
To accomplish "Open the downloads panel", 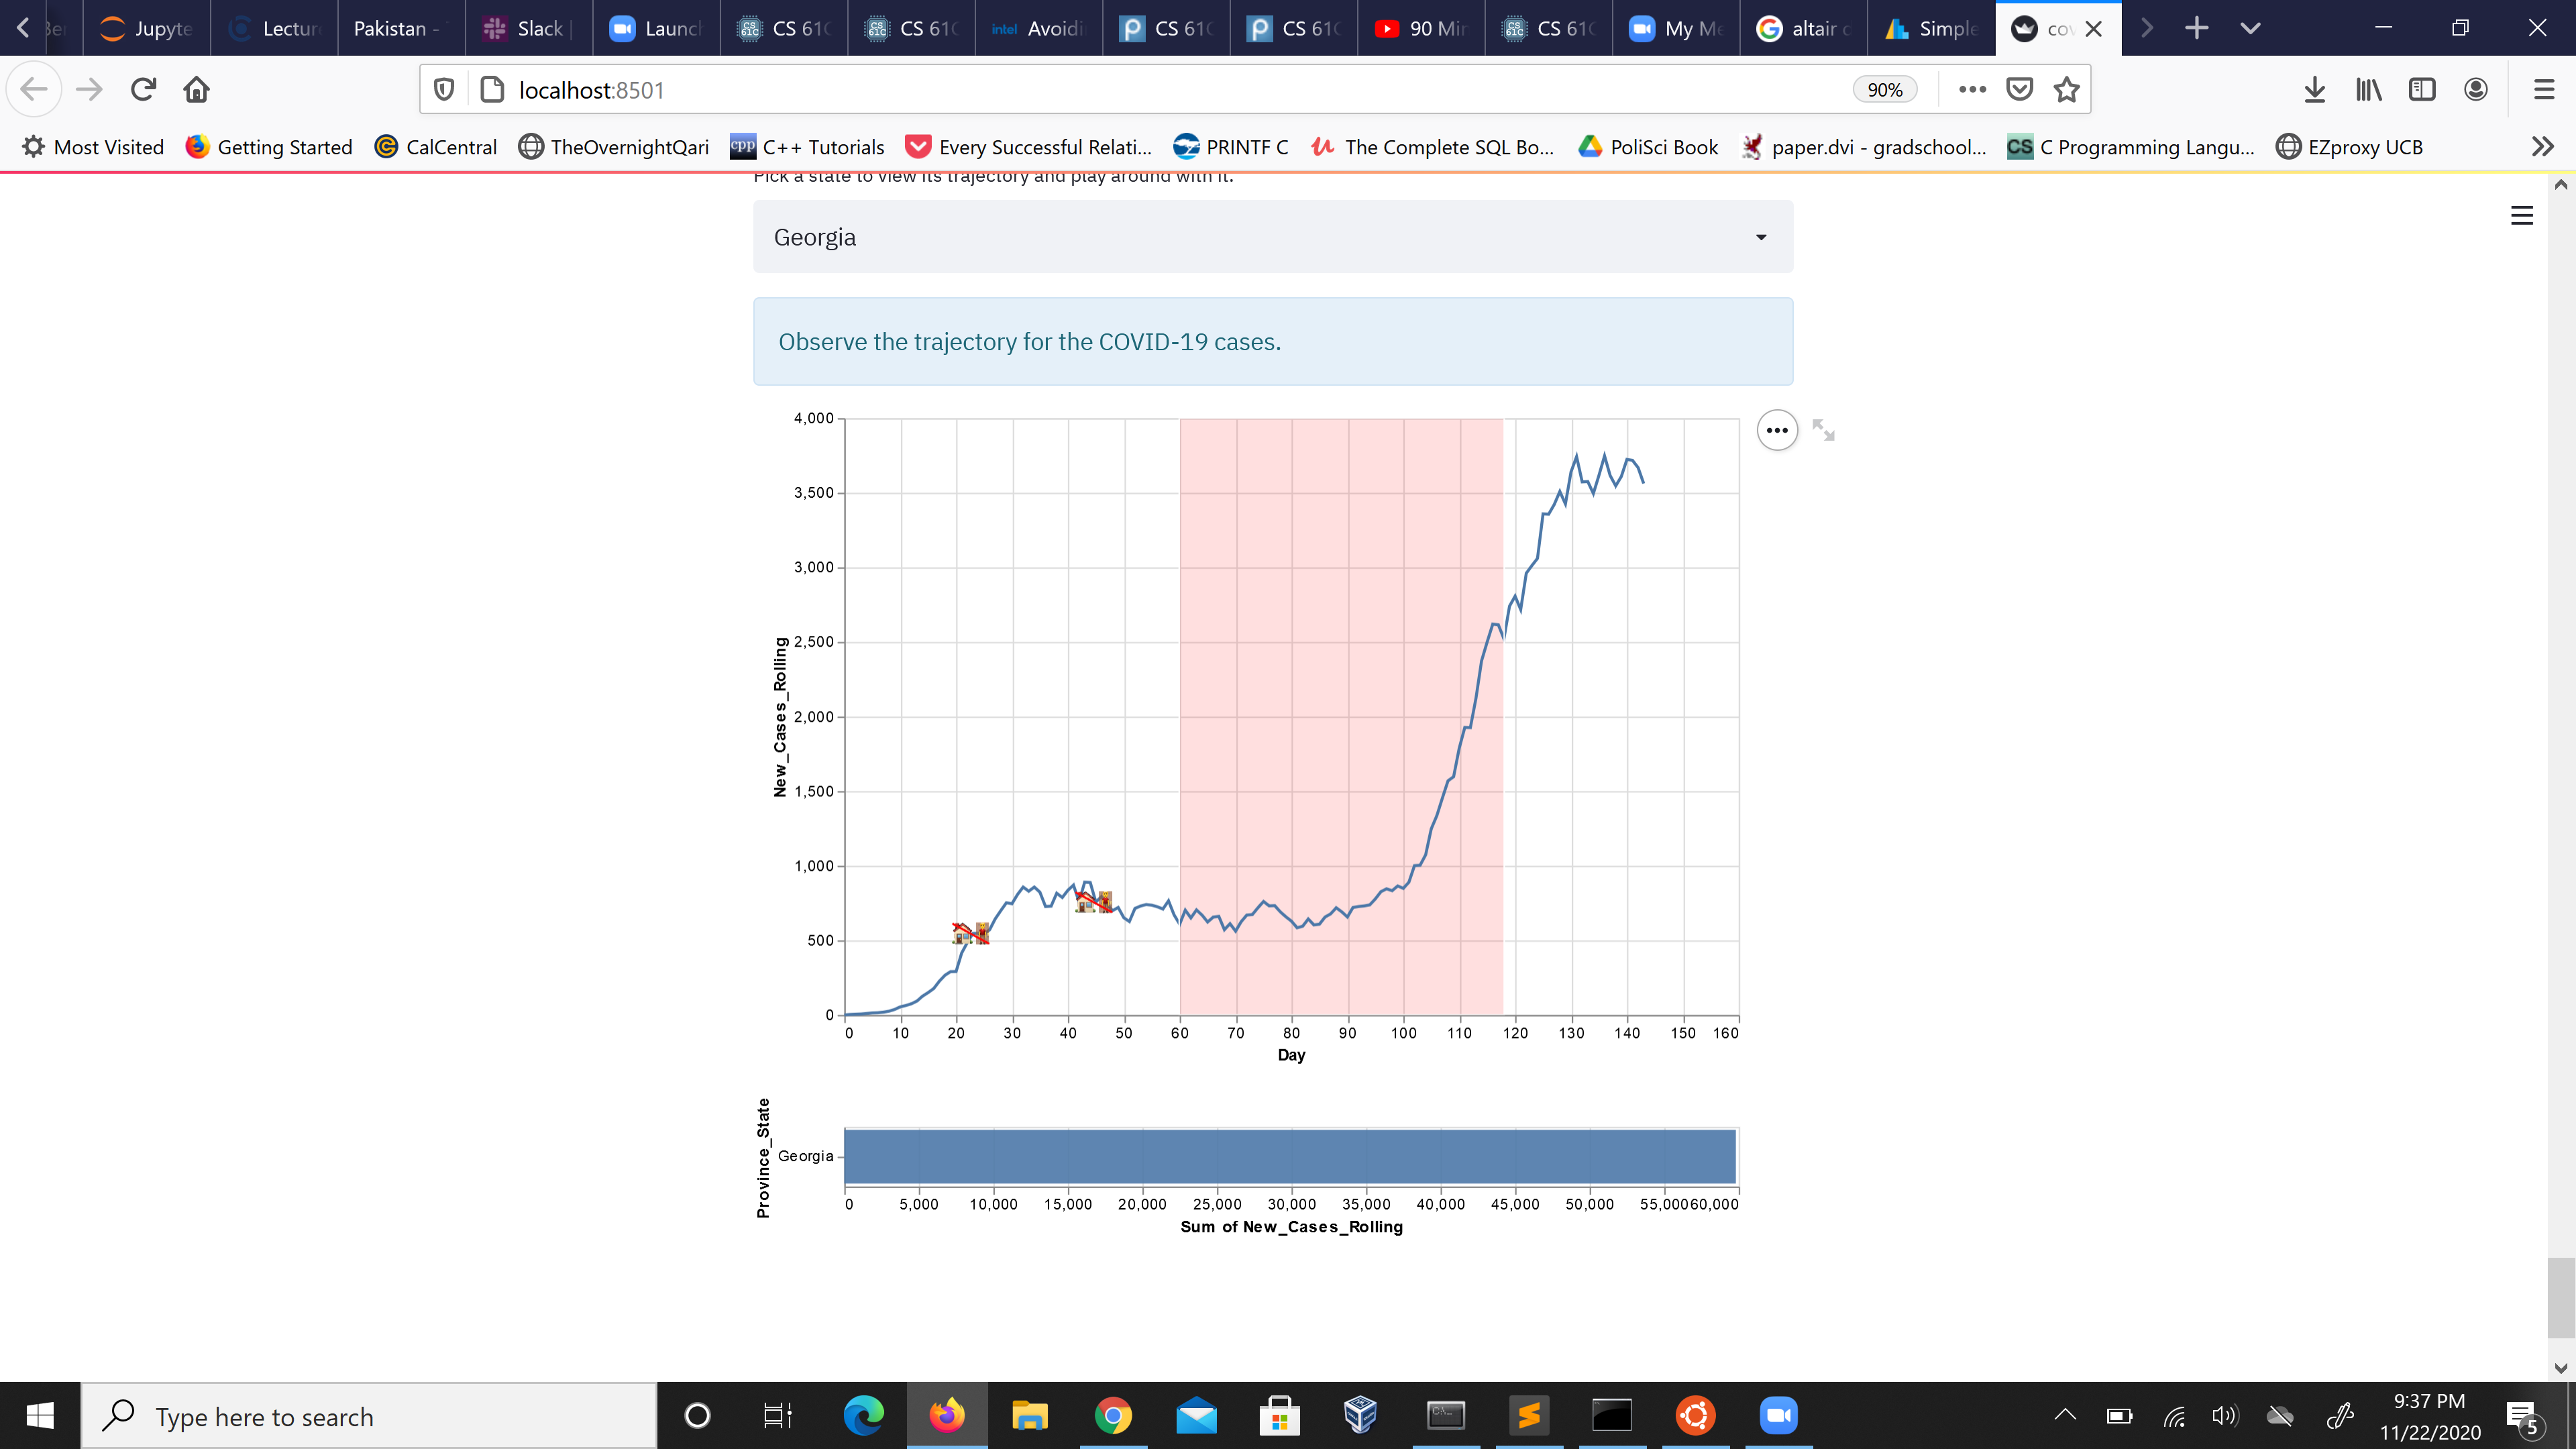I will [2314, 89].
